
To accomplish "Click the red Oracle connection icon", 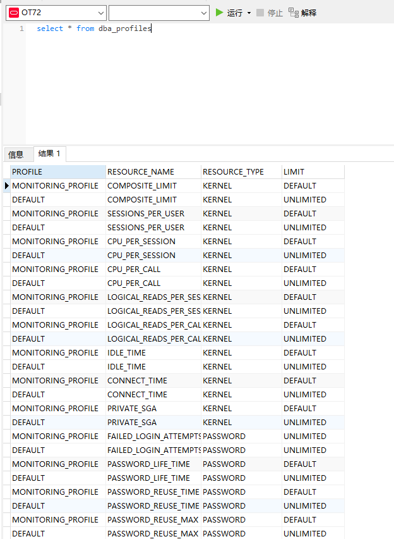I will [x=14, y=13].
